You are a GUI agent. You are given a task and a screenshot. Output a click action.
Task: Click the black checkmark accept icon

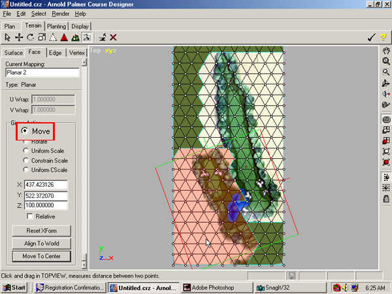coord(372,37)
